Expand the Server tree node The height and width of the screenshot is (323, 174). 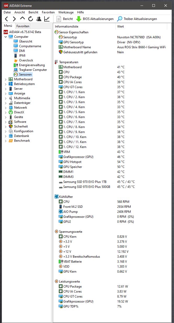tap(6, 89)
